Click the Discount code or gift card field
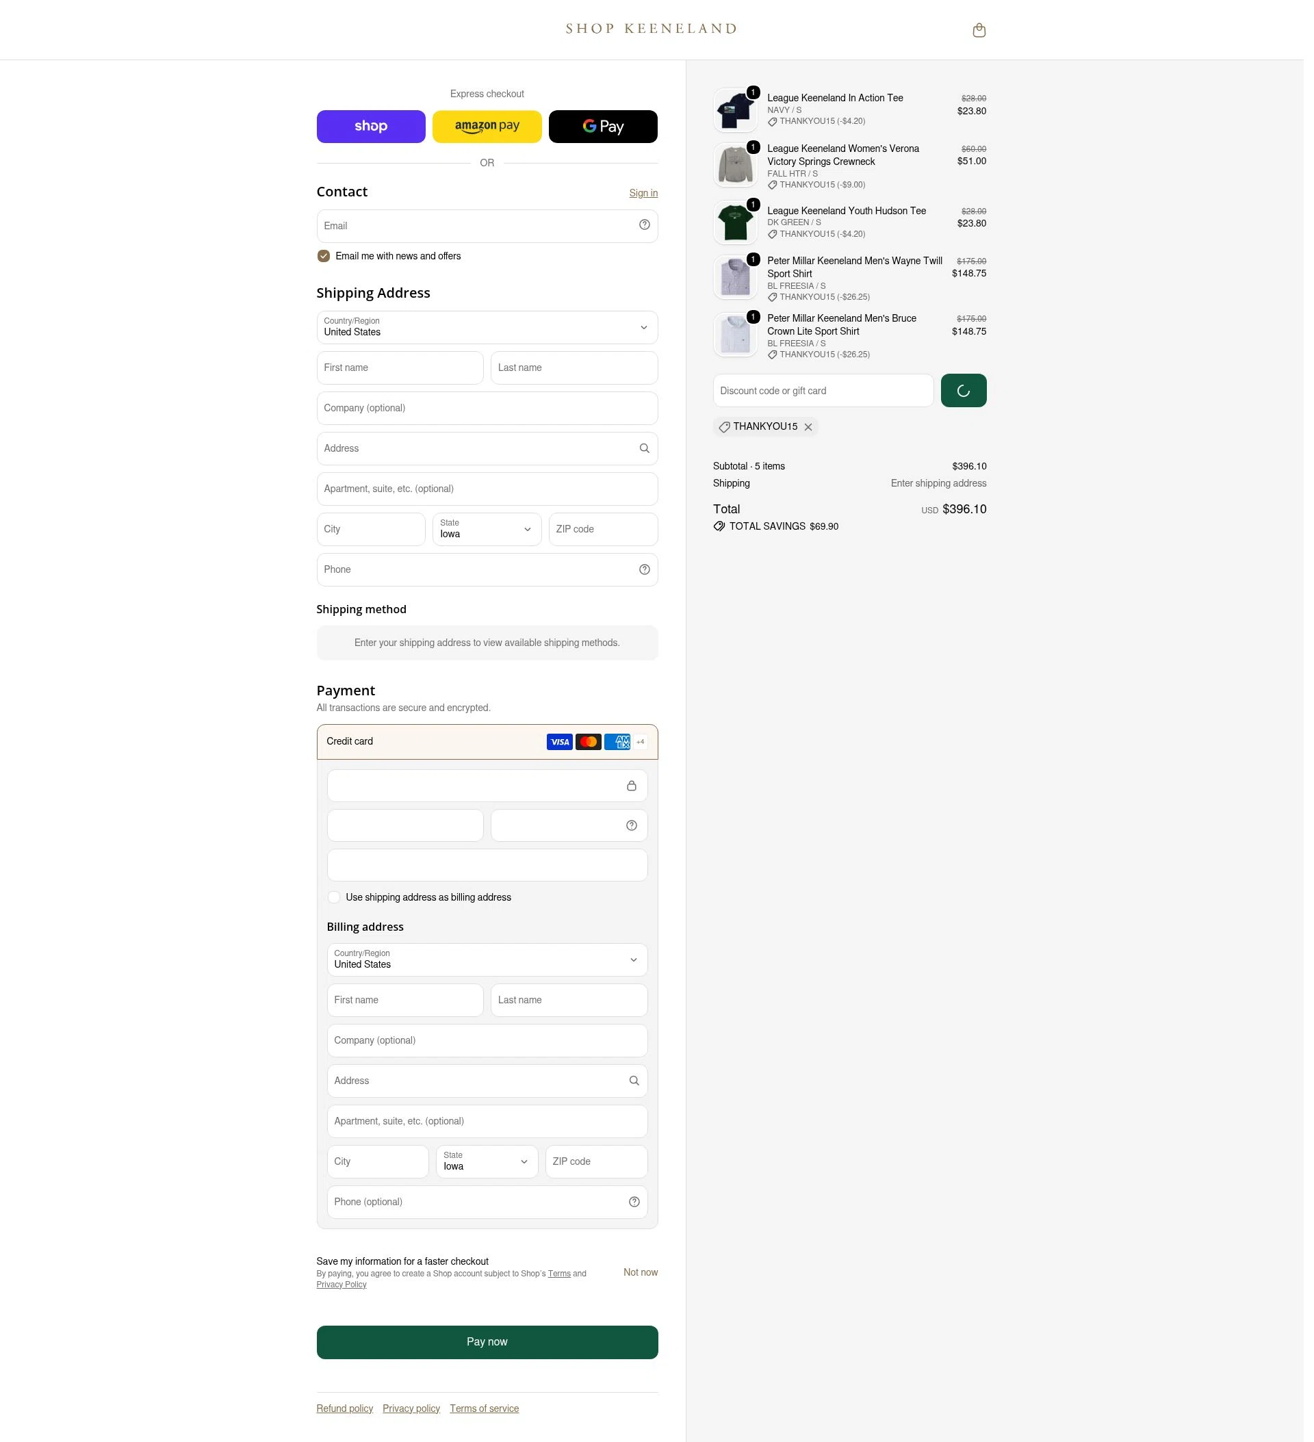1314x1442 pixels. 829,394
